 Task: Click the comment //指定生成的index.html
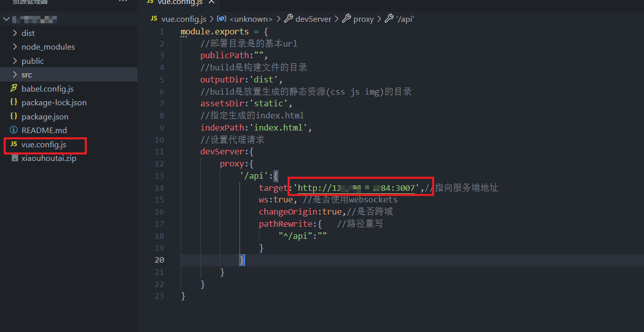[x=252, y=115]
